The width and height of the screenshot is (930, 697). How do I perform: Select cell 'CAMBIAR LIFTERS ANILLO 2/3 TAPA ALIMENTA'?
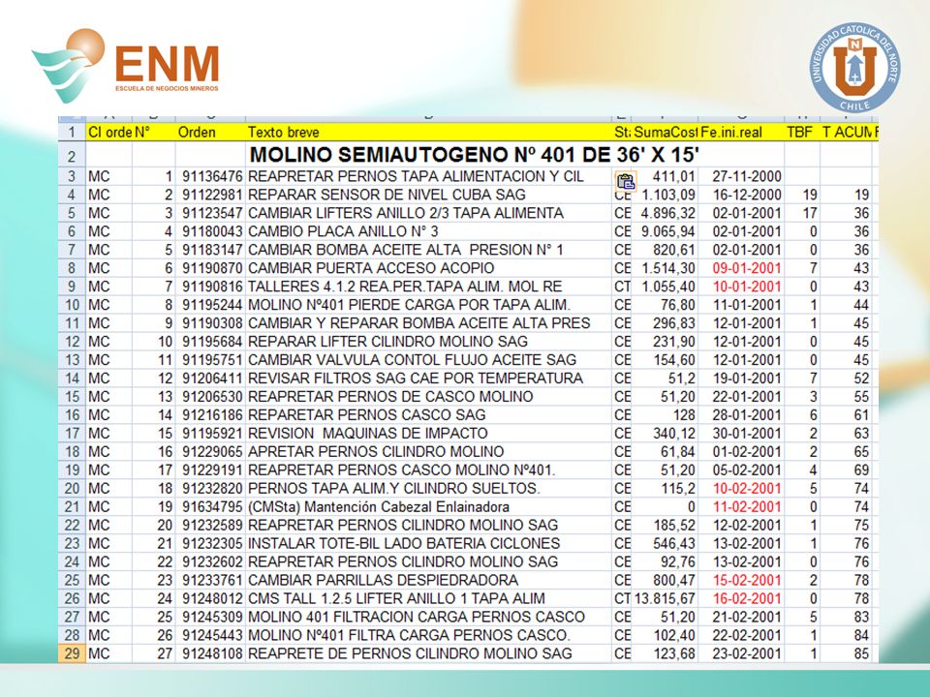point(429,213)
